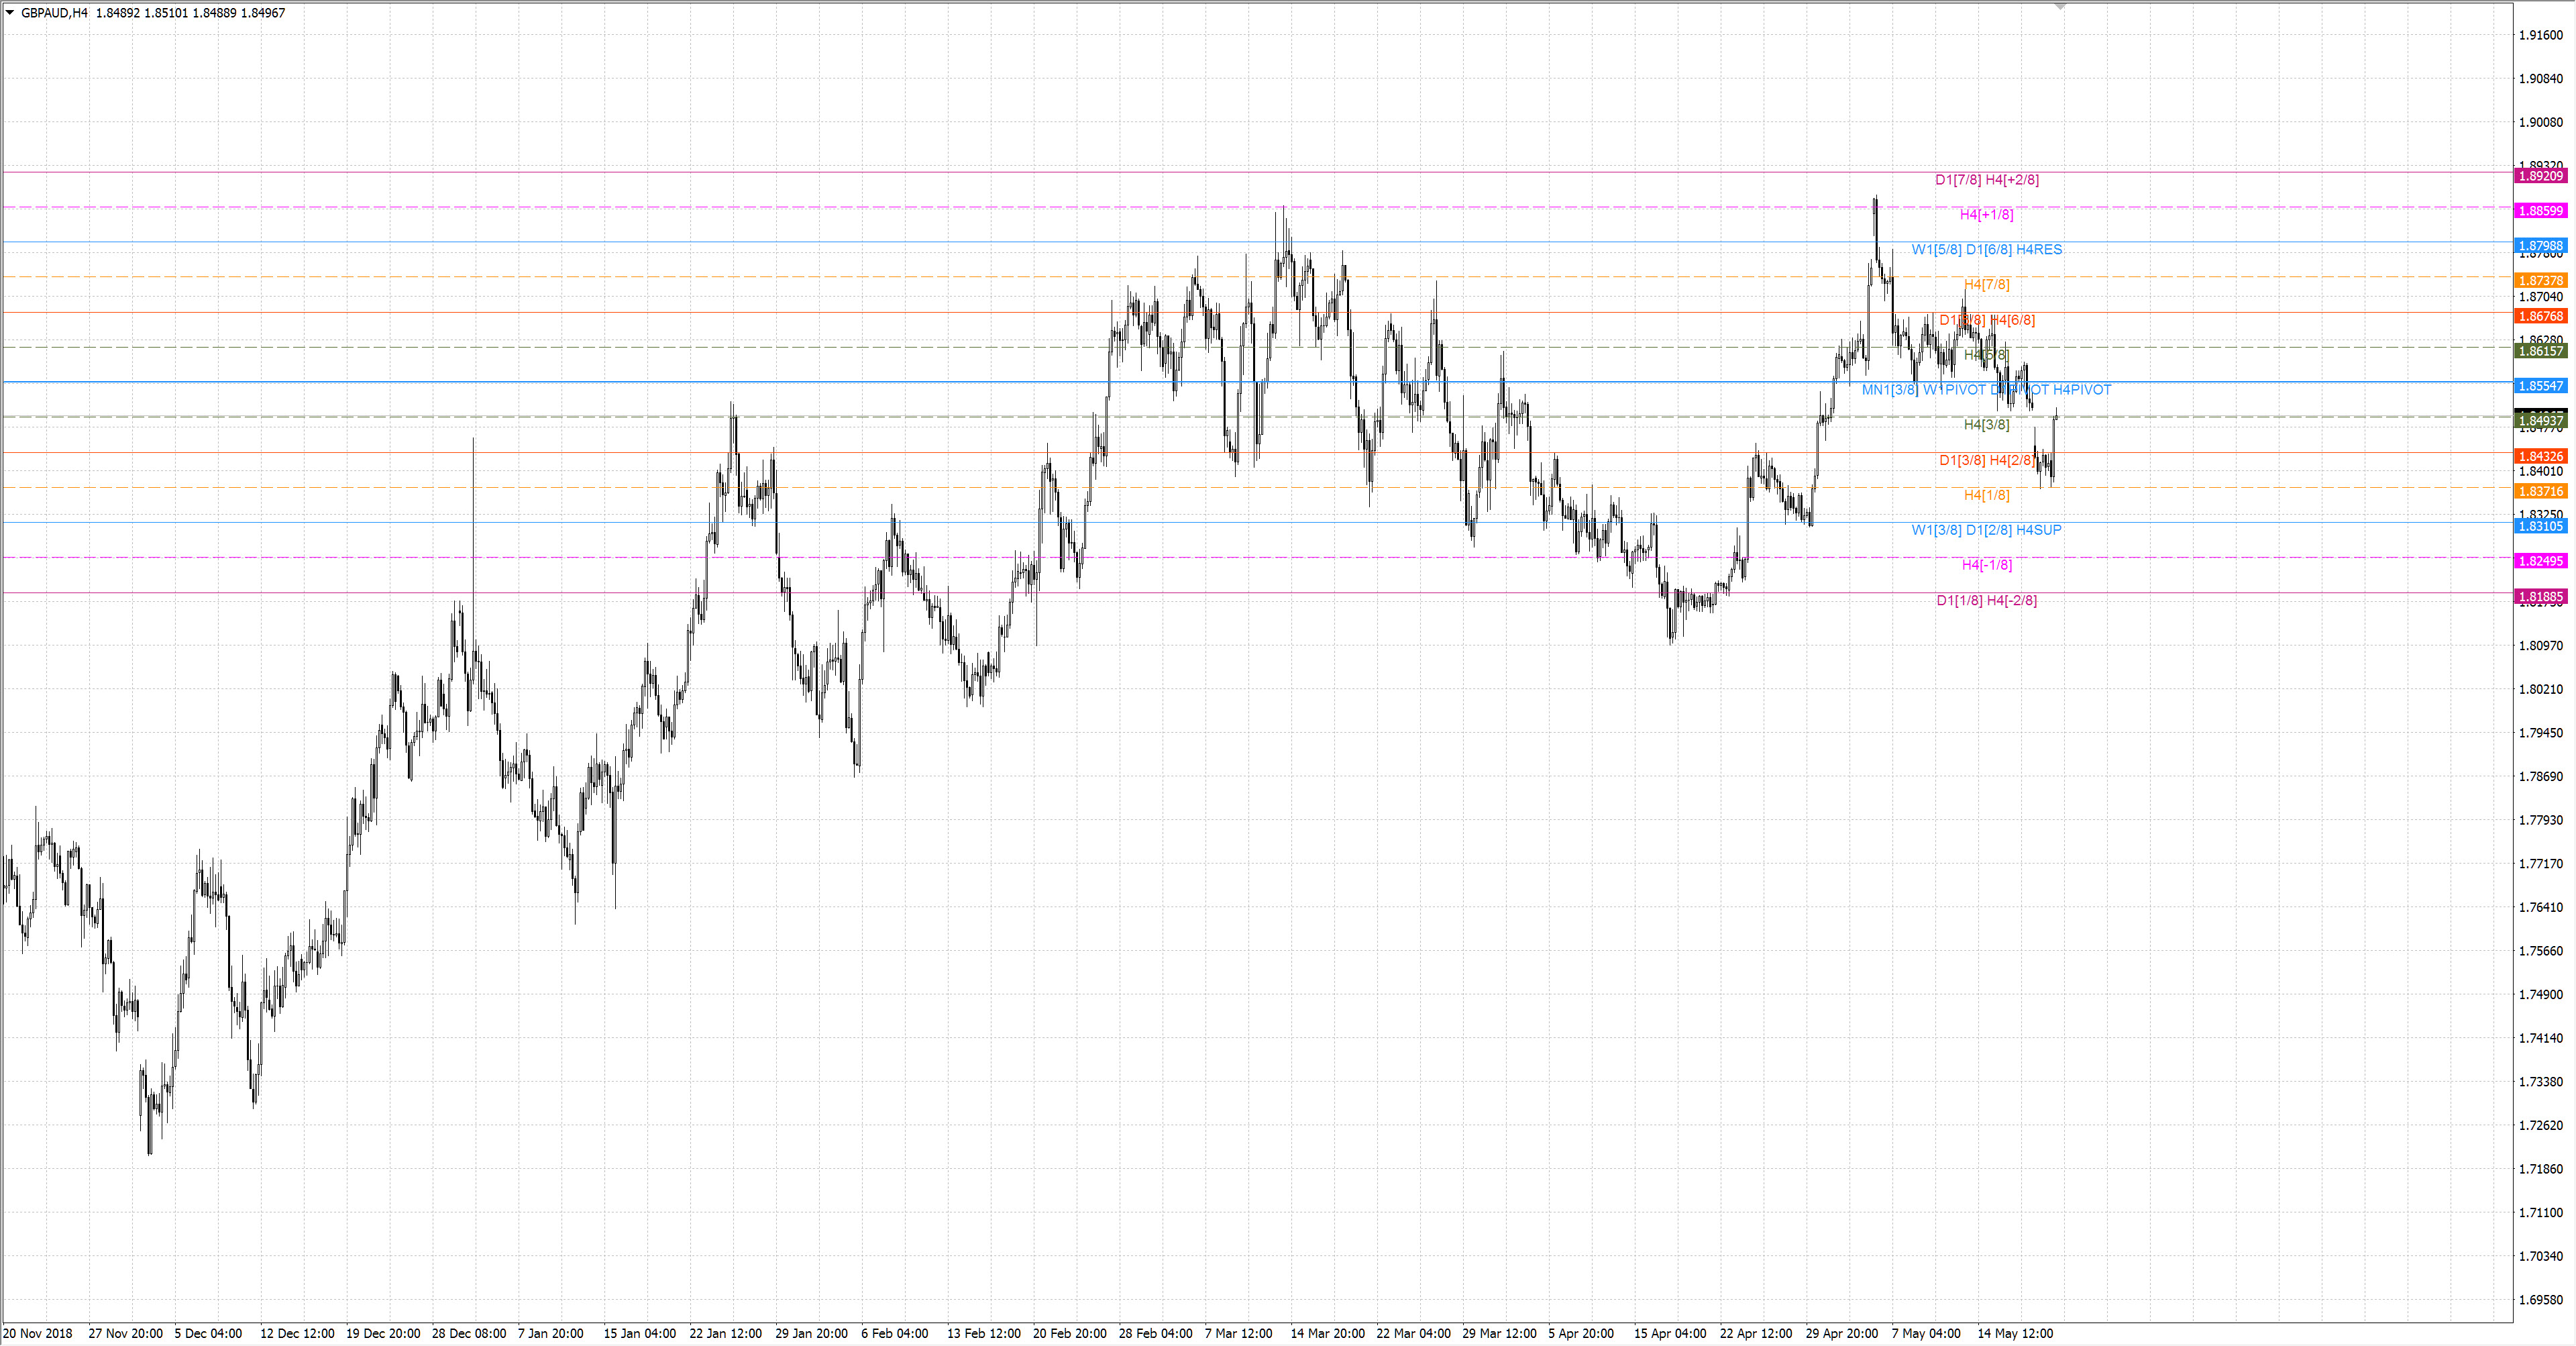
Task: Click the 28 Dec 08:00 time axis label
Action: click(469, 1333)
